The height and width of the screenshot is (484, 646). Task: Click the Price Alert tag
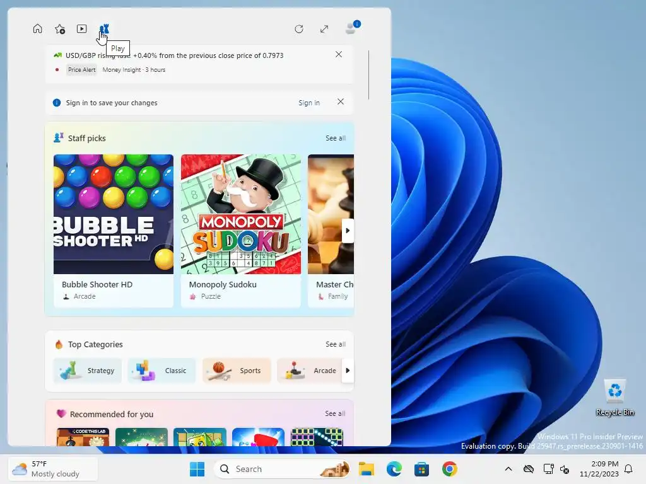[81, 70]
